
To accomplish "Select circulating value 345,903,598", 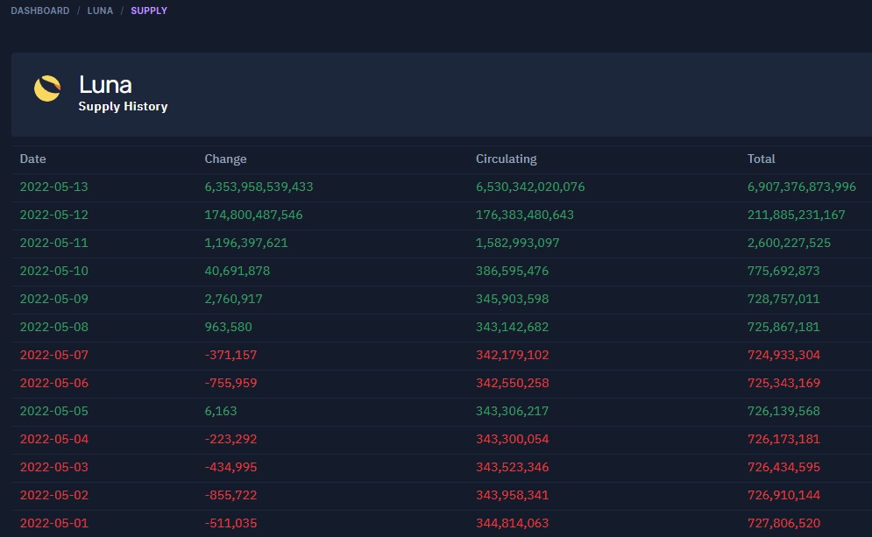I will pyautogui.click(x=512, y=299).
